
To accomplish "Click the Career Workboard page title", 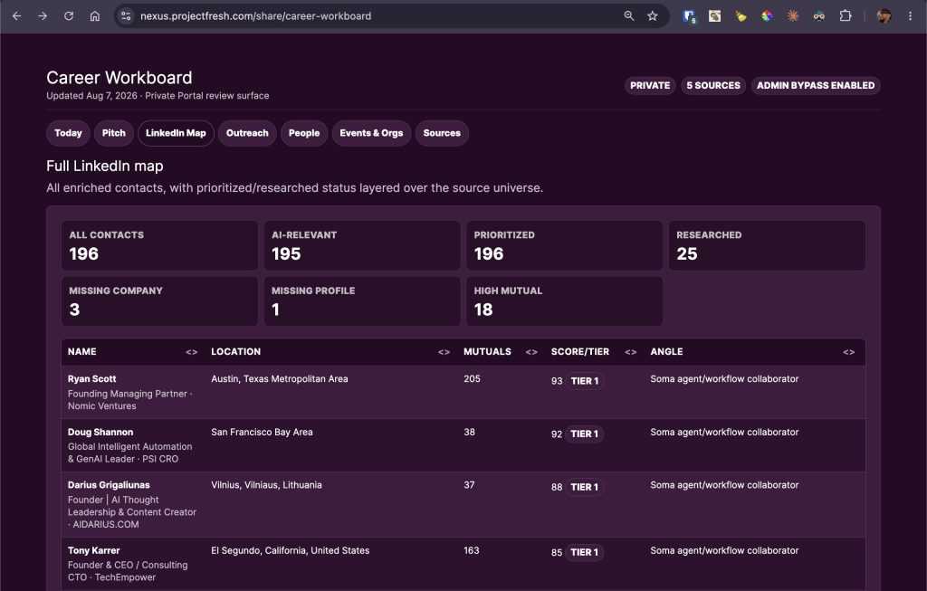I will click(x=119, y=78).
